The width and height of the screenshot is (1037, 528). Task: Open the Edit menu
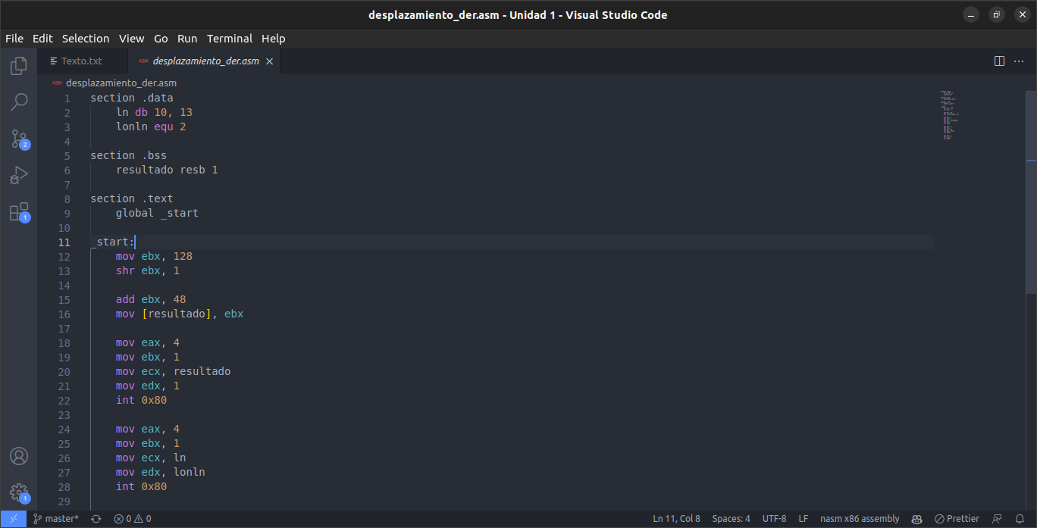coord(42,39)
